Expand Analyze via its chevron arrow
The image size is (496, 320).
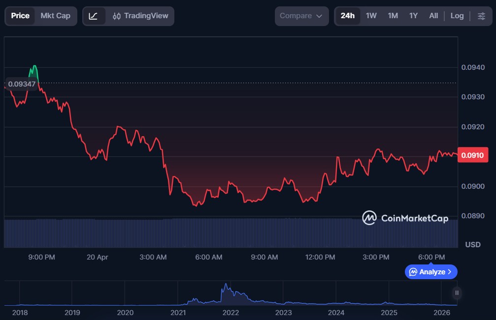450,272
